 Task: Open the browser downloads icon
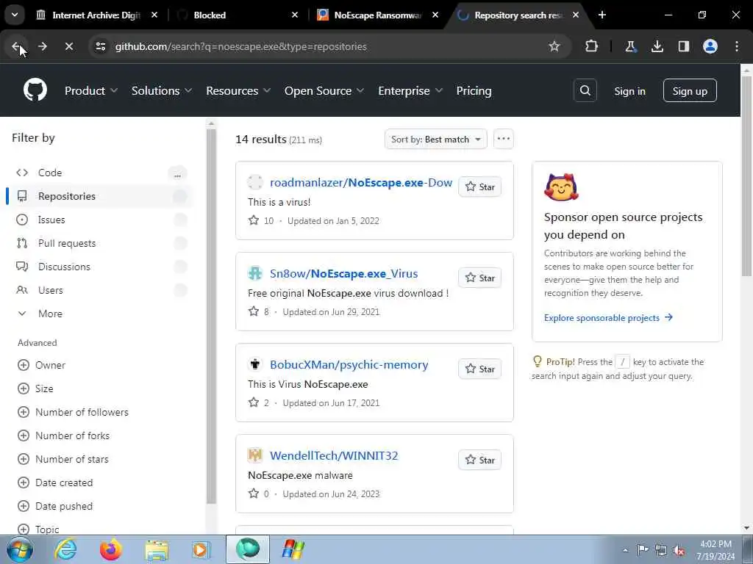coord(657,46)
